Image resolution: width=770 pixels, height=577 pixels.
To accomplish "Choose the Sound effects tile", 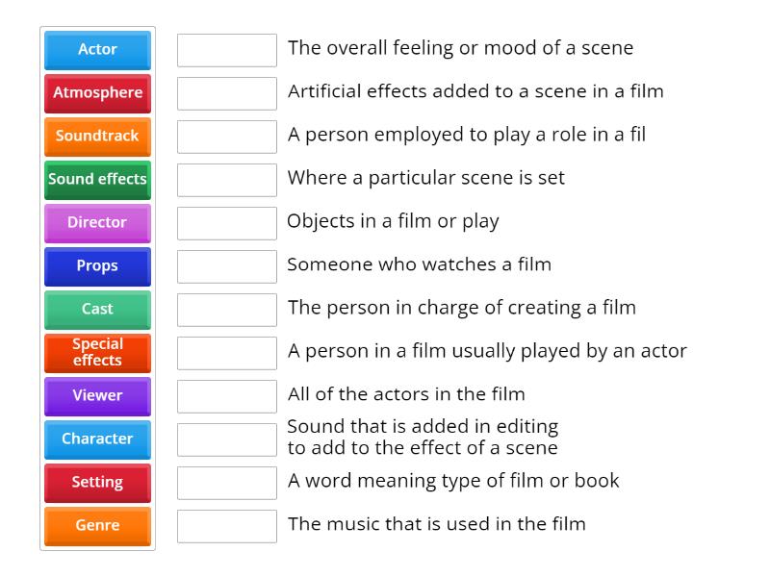I will 96,180.
